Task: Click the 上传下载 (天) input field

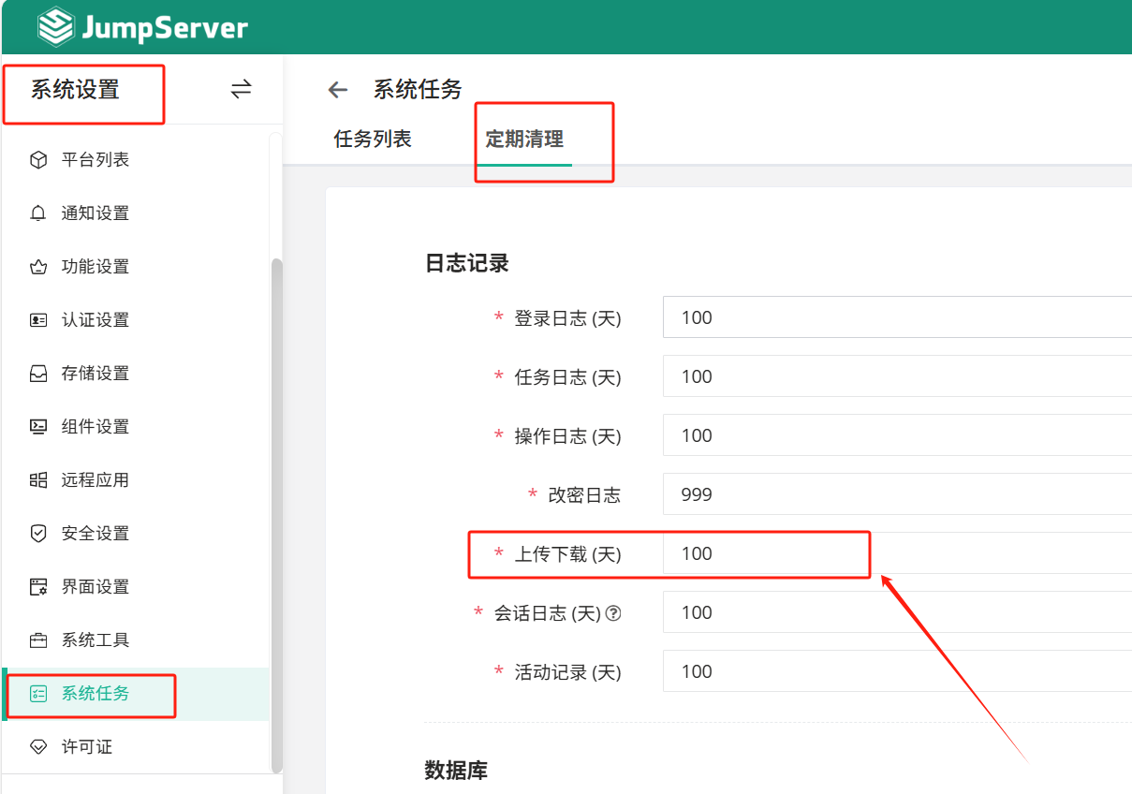Action: 897,553
